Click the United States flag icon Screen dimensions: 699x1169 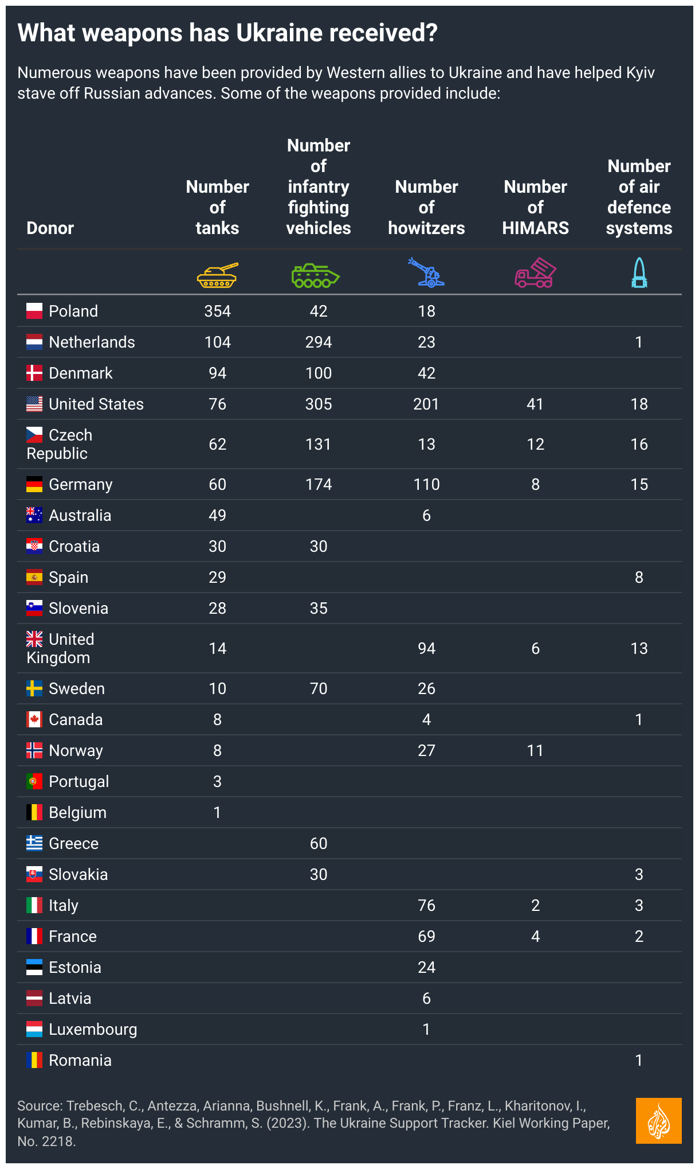pos(34,404)
